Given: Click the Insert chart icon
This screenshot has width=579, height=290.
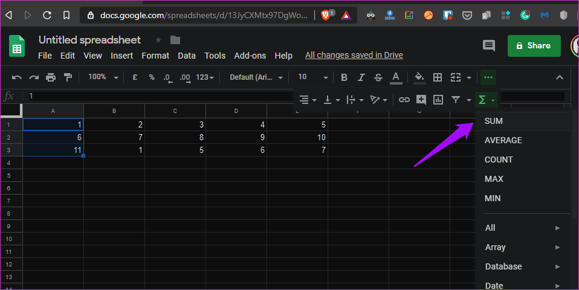Looking at the screenshot, I should tap(438, 100).
